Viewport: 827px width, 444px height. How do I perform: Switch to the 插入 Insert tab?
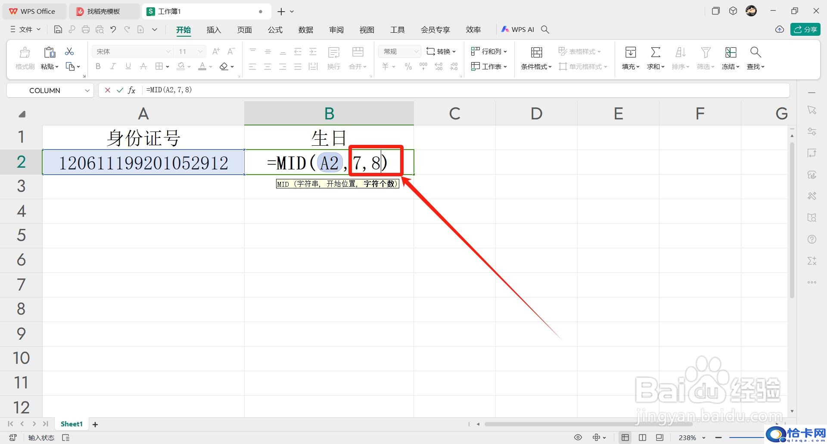(214, 30)
